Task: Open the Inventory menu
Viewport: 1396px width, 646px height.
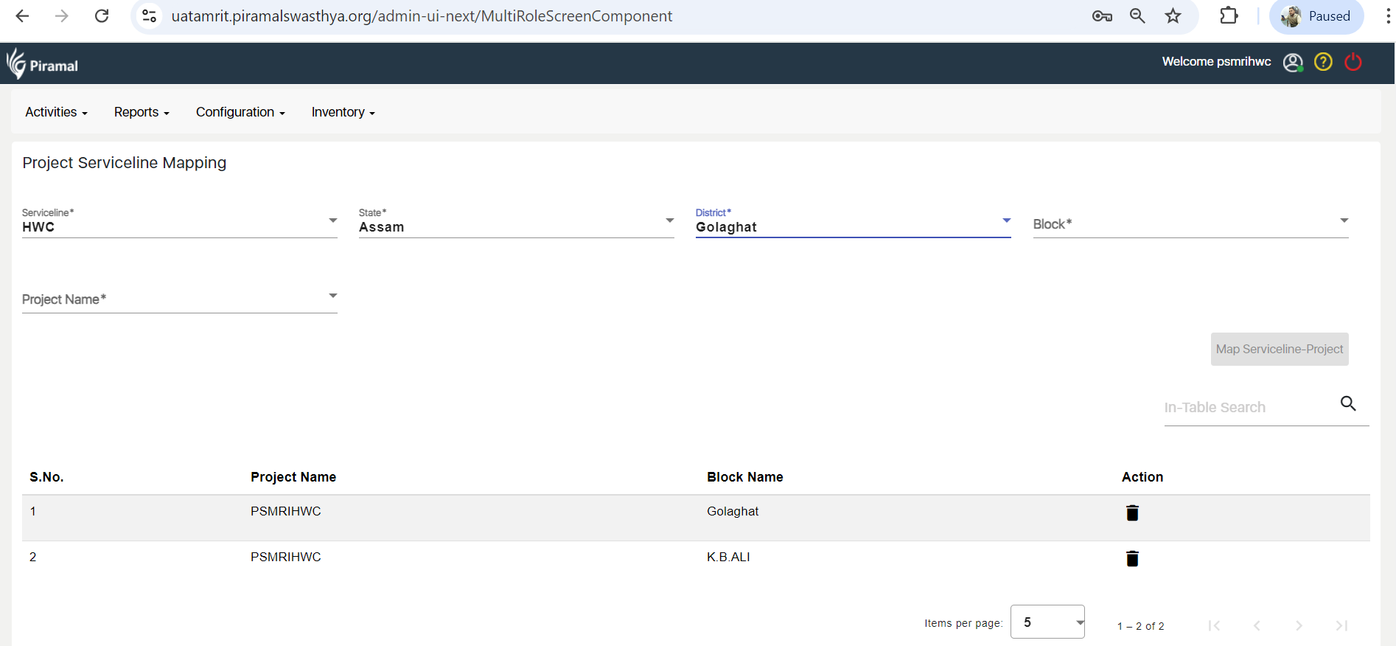Action: tap(343, 112)
